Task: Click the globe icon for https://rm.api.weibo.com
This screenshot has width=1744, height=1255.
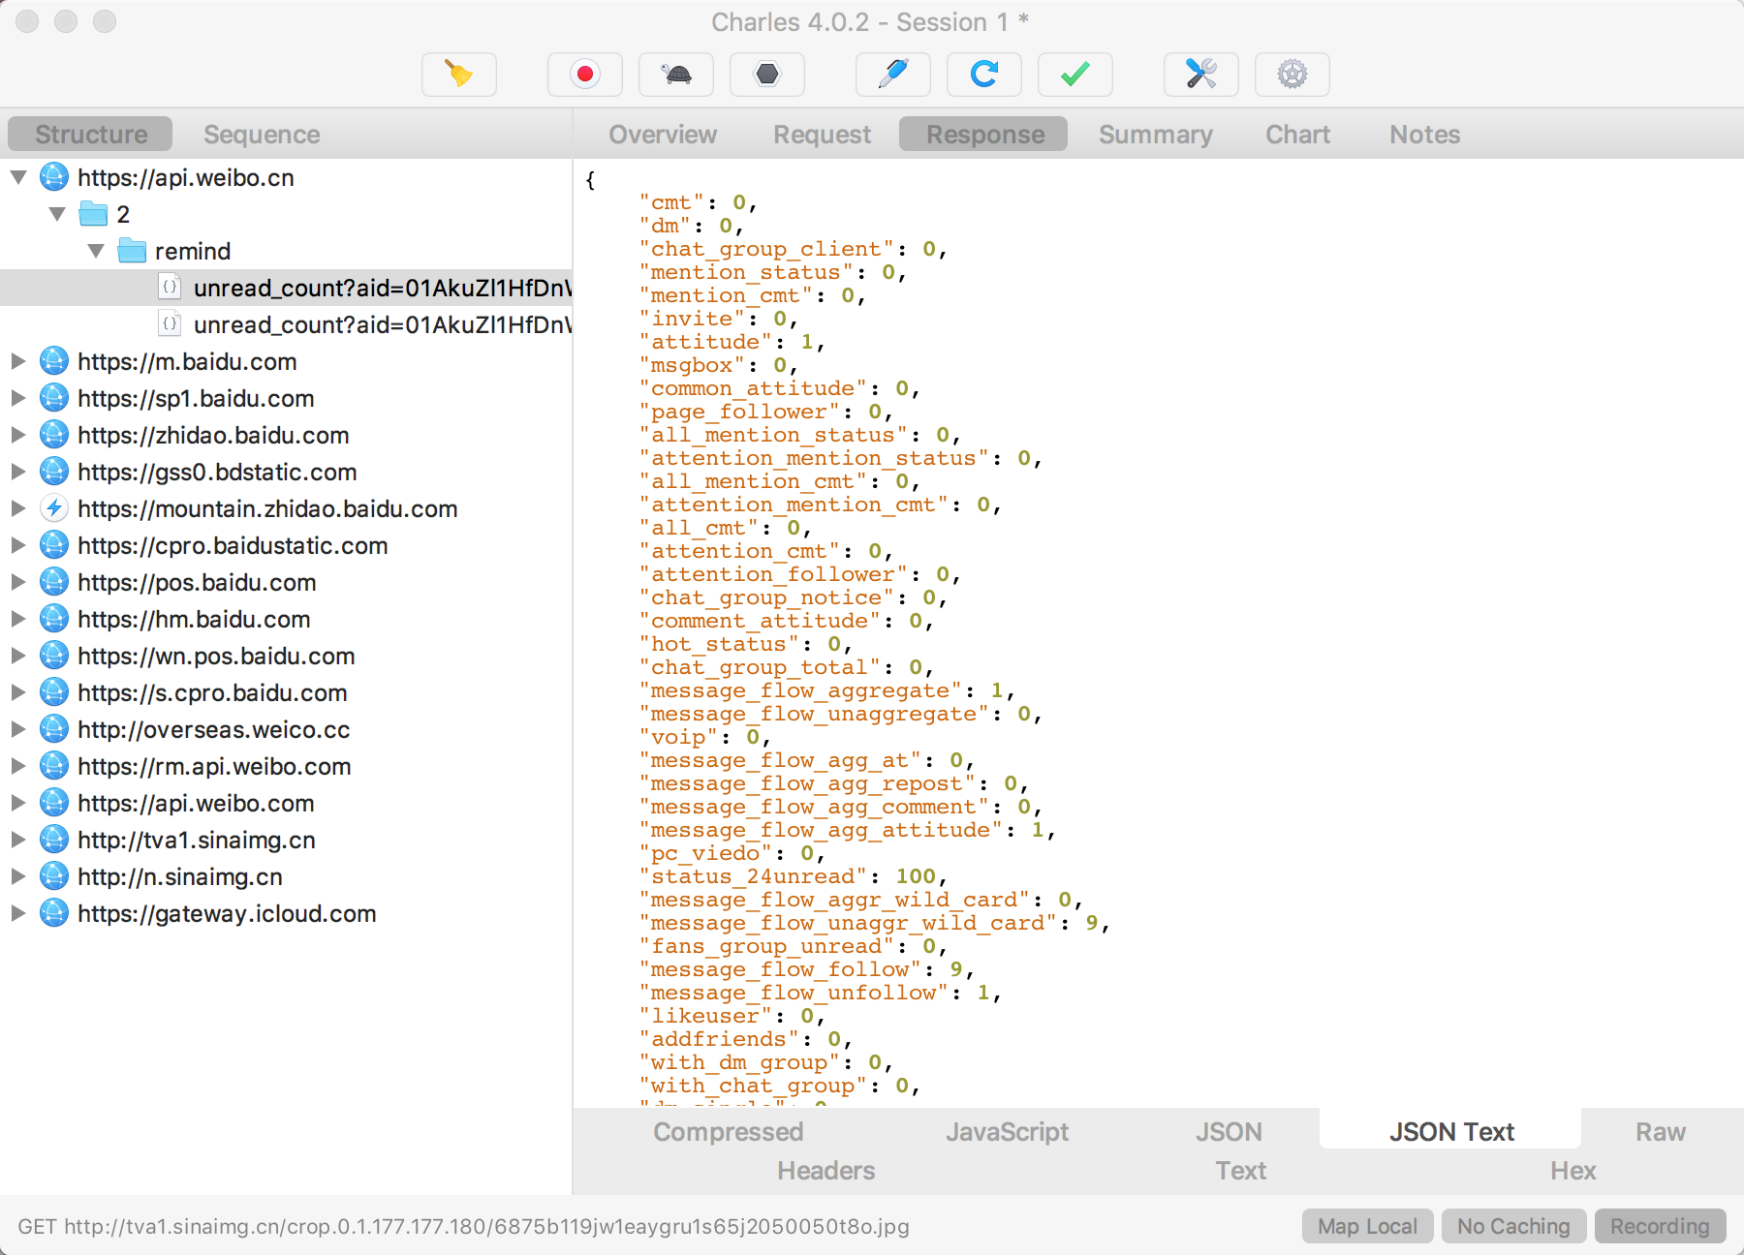Action: (x=54, y=766)
